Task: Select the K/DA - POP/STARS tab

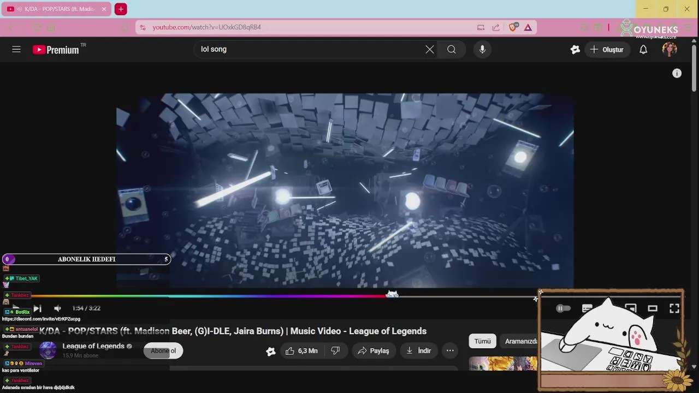Action: coord(56,9)
